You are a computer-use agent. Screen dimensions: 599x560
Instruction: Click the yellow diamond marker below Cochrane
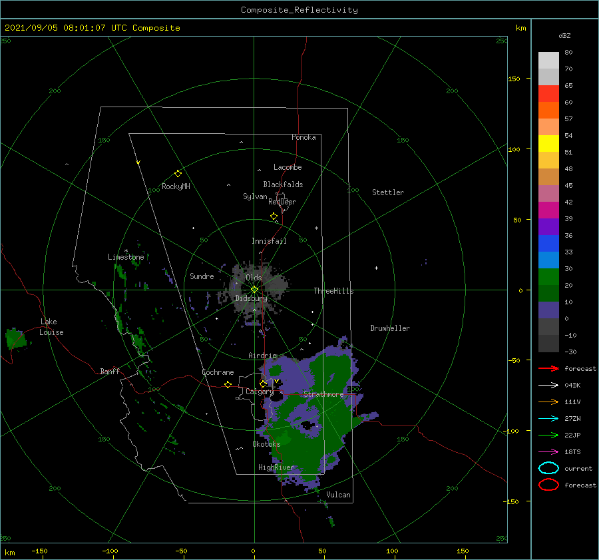pos(228,384)
